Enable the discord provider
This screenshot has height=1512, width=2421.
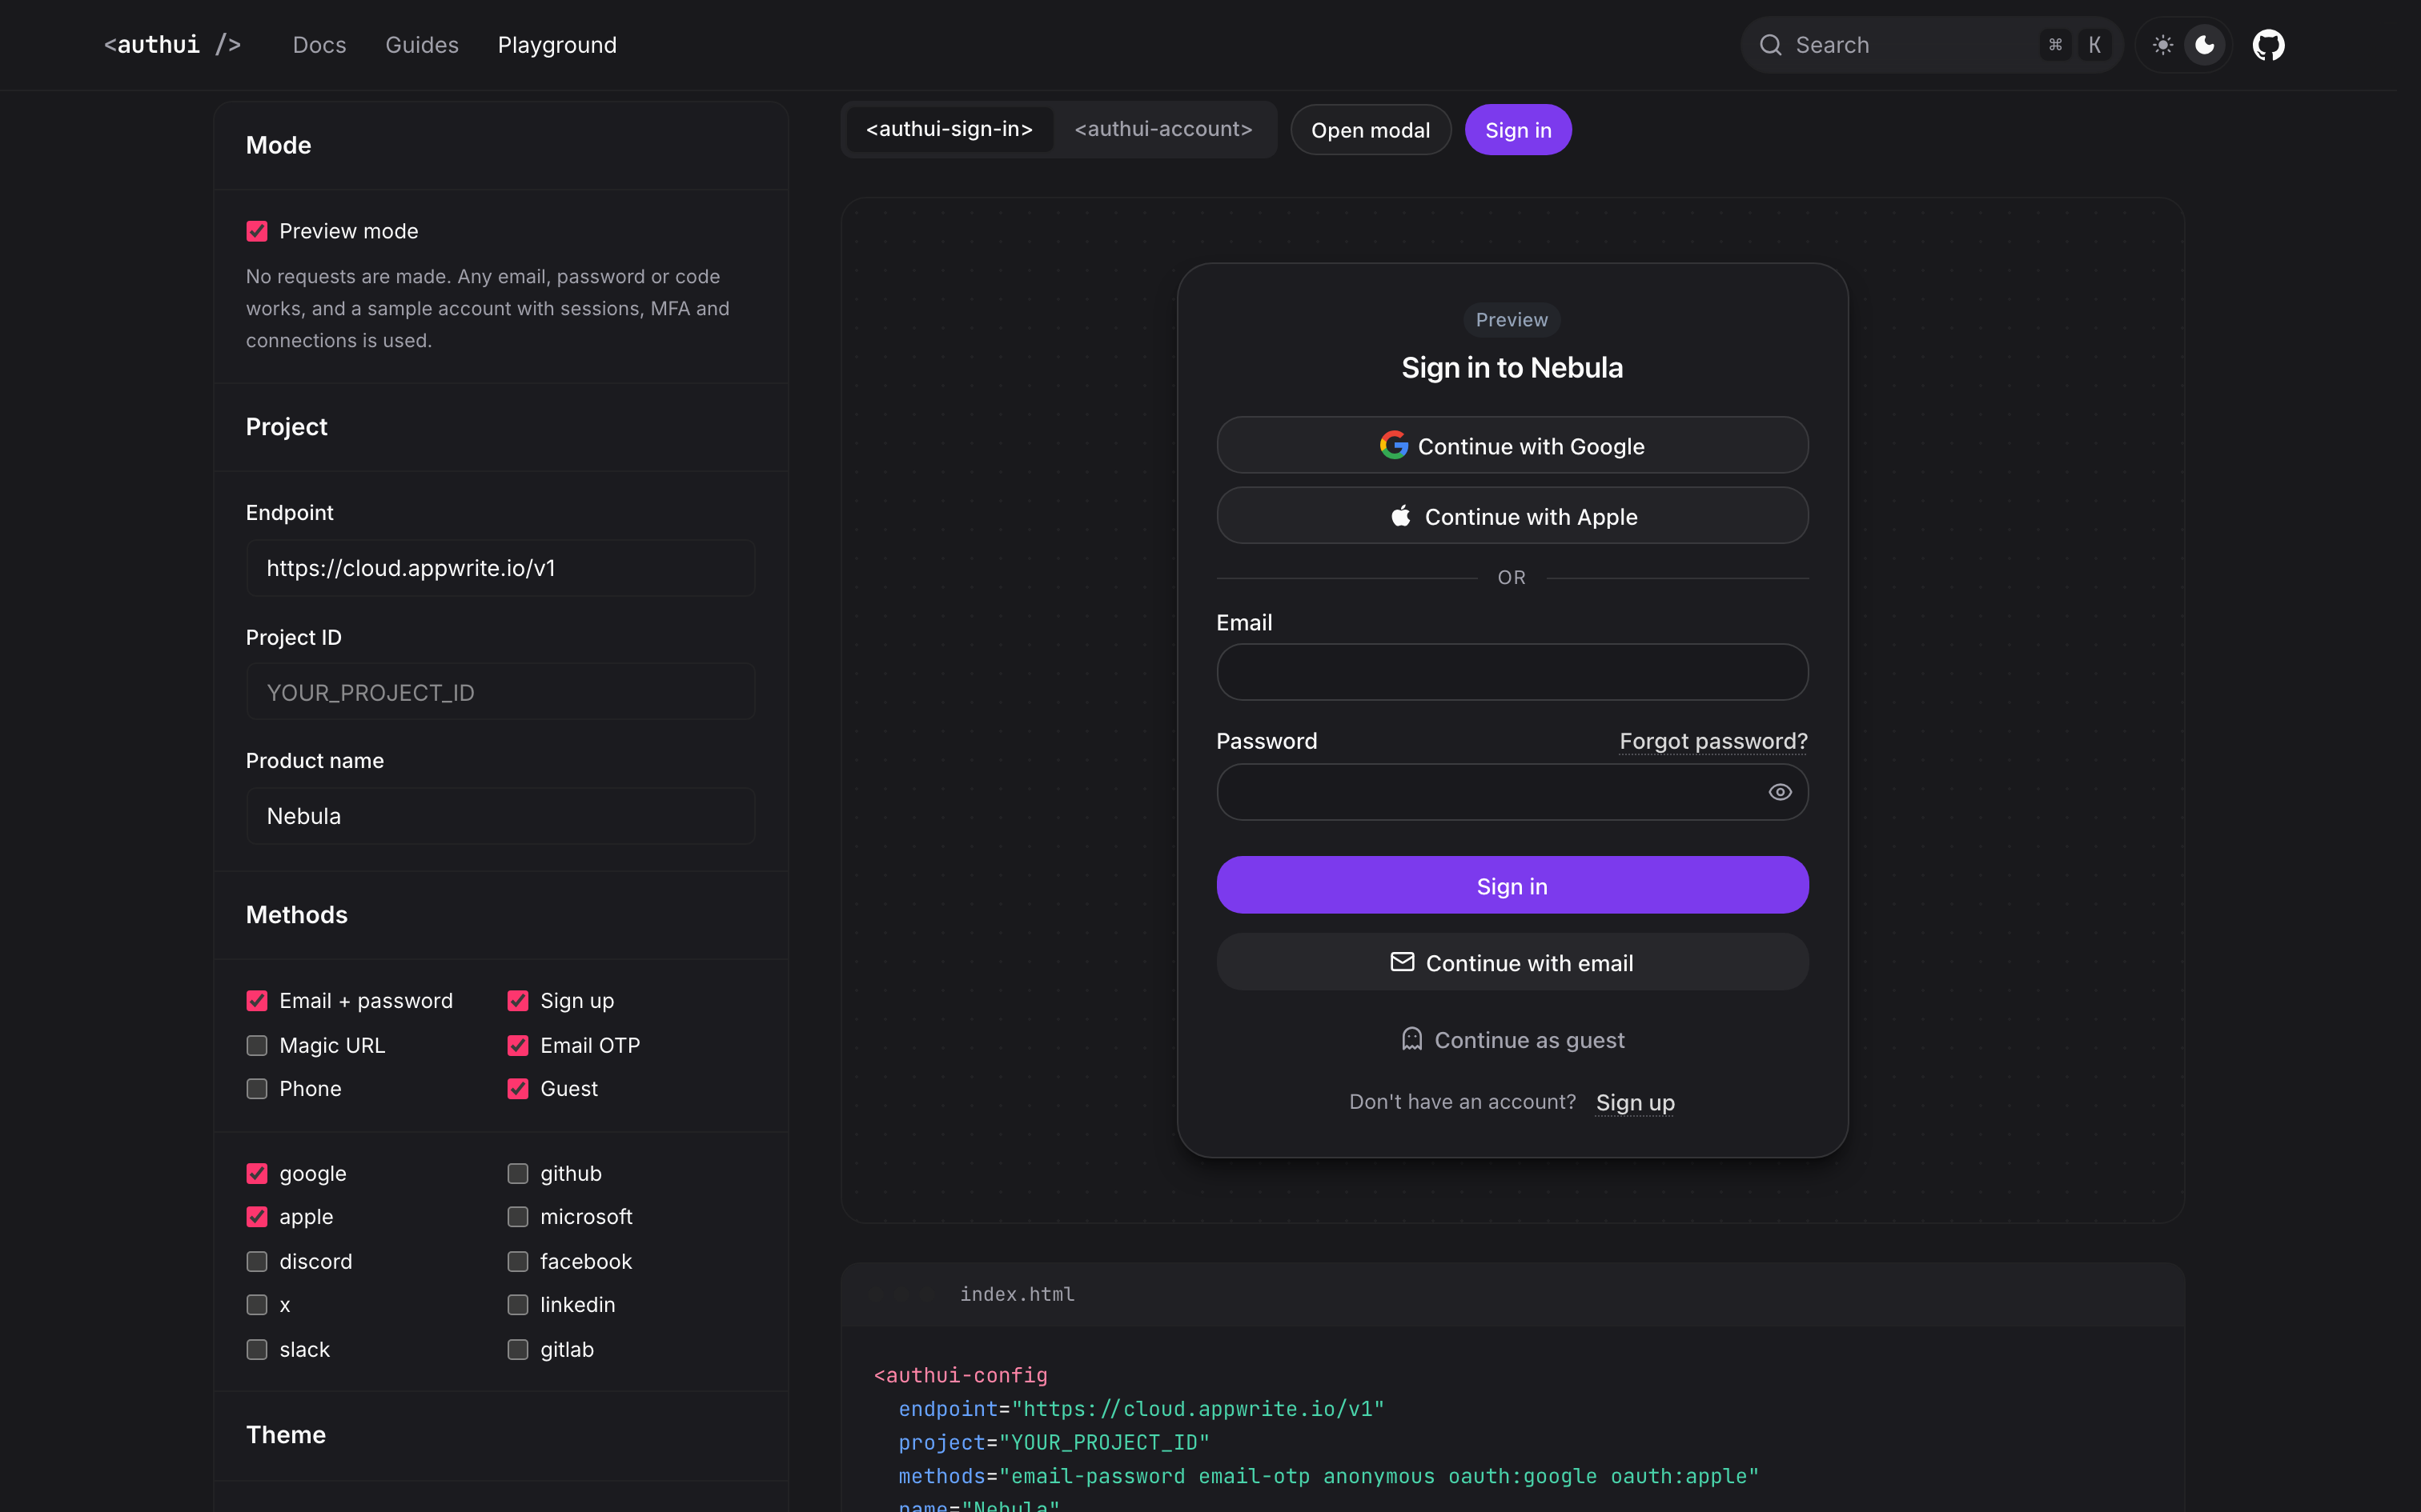tap(257, 1261)
